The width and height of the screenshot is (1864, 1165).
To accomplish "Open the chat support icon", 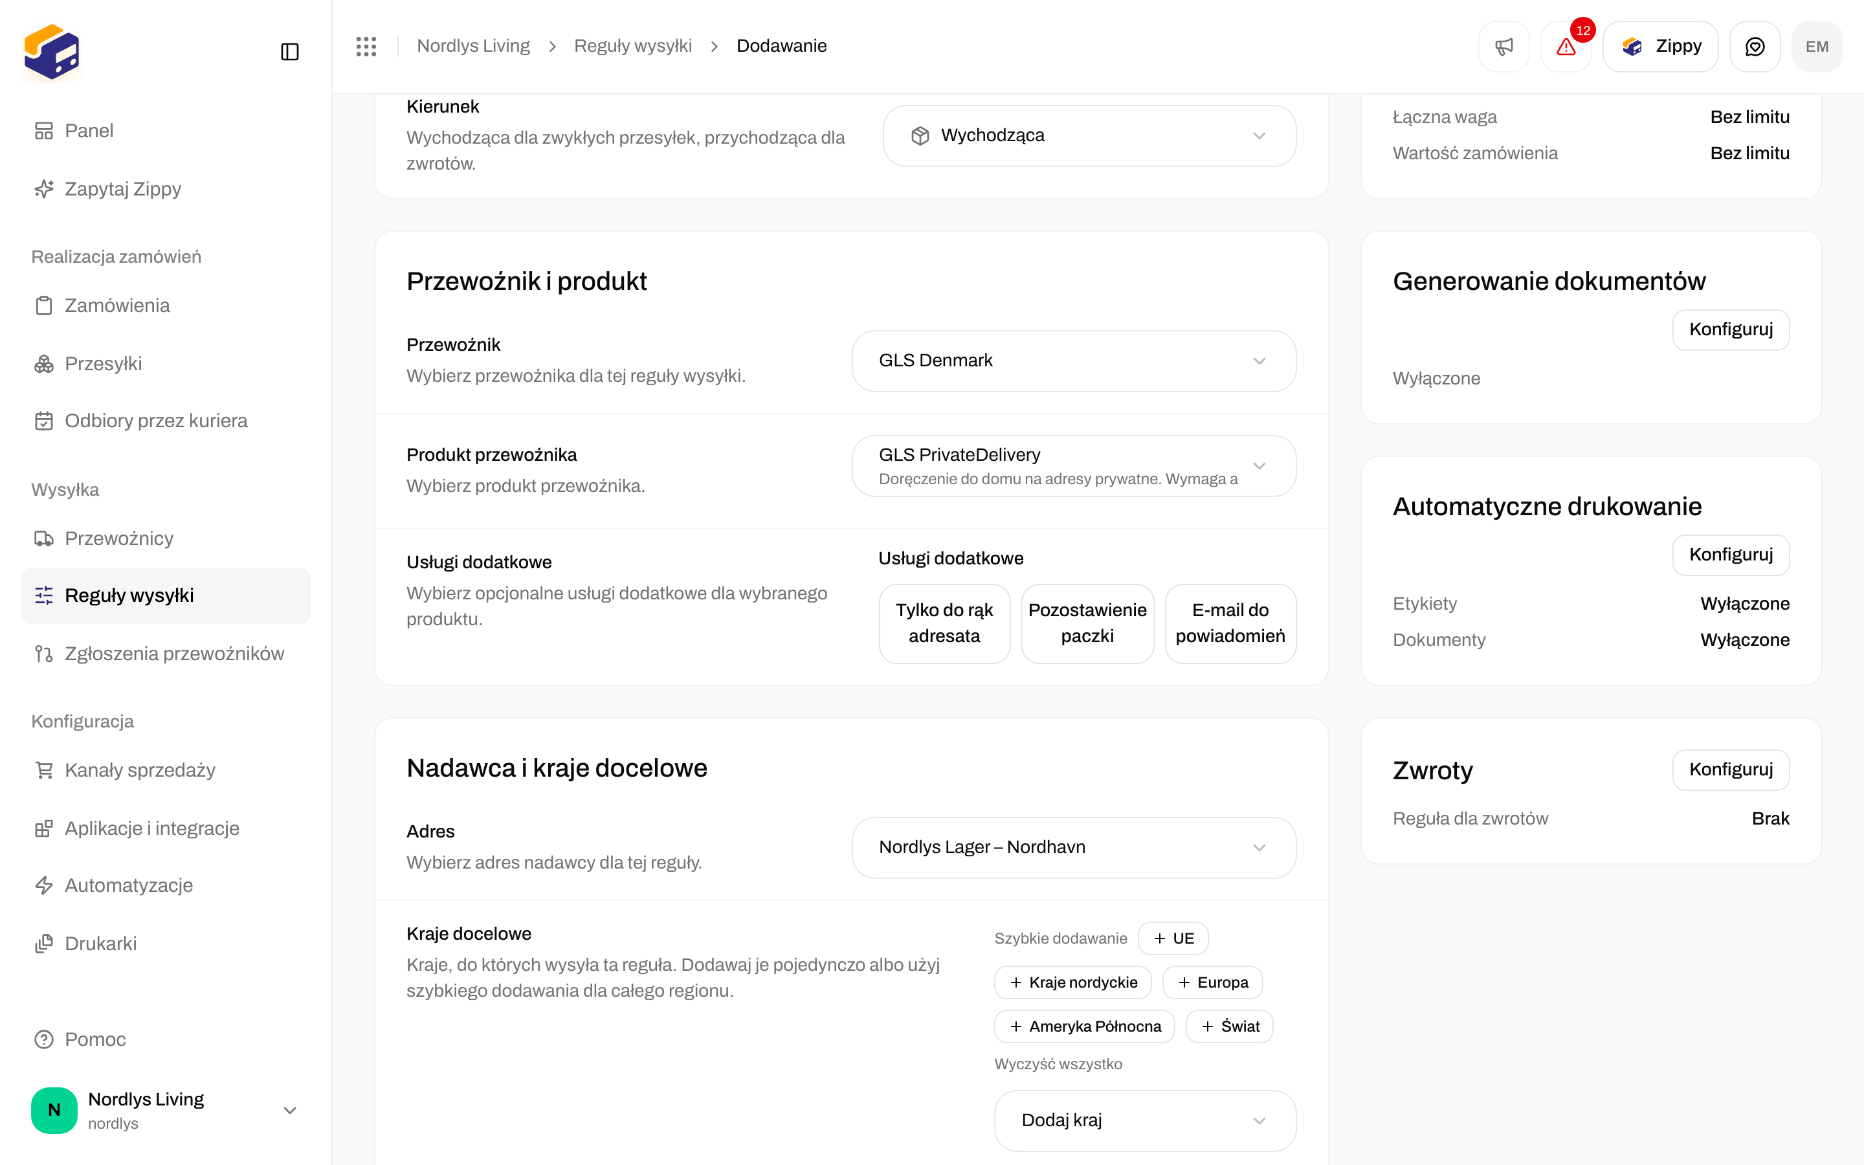I will click(1755, 46).
